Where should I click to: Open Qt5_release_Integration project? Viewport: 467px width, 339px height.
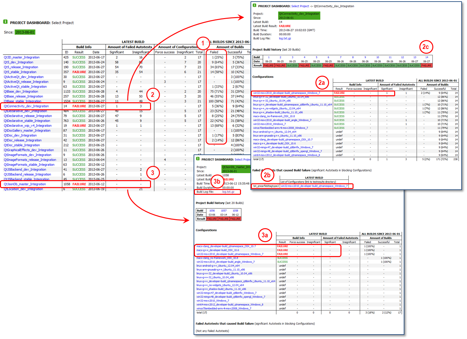point(21,67)
